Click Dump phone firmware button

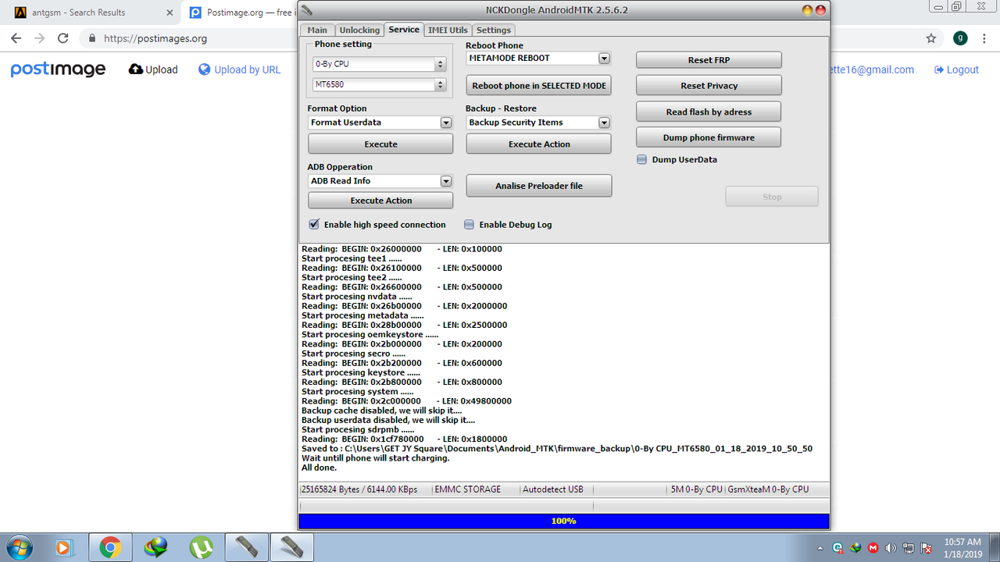pyautogui.click(x=709, y=137)
